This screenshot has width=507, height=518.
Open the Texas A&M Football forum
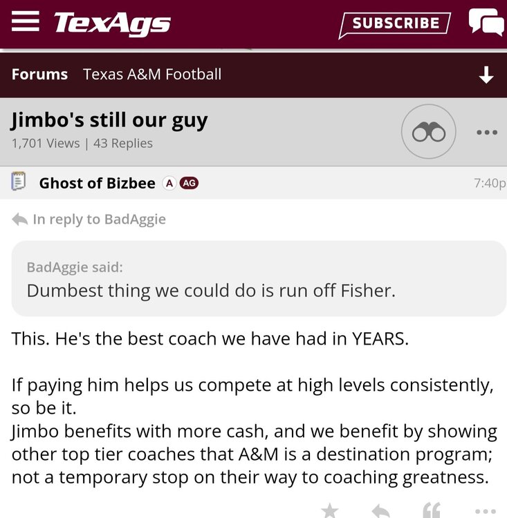point(152,75)
